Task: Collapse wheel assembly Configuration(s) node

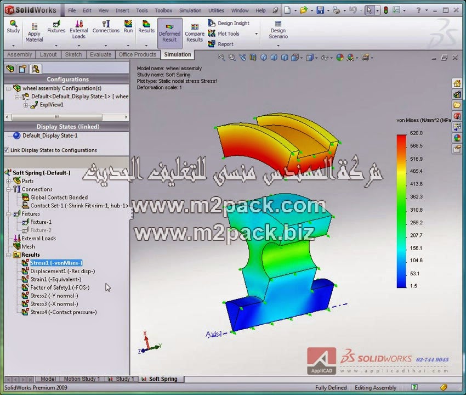Action: (9, 88)
